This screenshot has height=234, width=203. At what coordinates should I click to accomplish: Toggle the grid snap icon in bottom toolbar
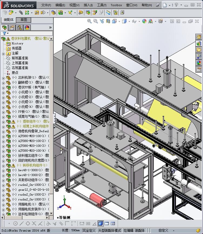pos(88,223)
